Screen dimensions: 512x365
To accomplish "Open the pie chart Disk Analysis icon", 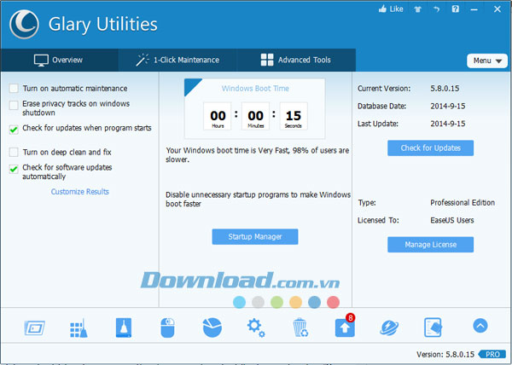I will tap(212, 327).
